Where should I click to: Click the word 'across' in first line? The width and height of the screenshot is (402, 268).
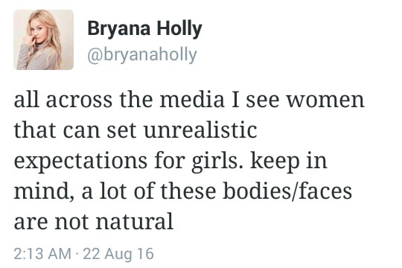[x=79, y=100]
